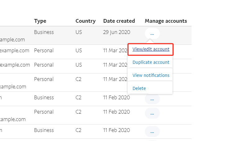The width and height of the screenshot is (252, 141).
Task: Click the Manage accounts column header
Action: pyautogui.click(x=166, y=21)
